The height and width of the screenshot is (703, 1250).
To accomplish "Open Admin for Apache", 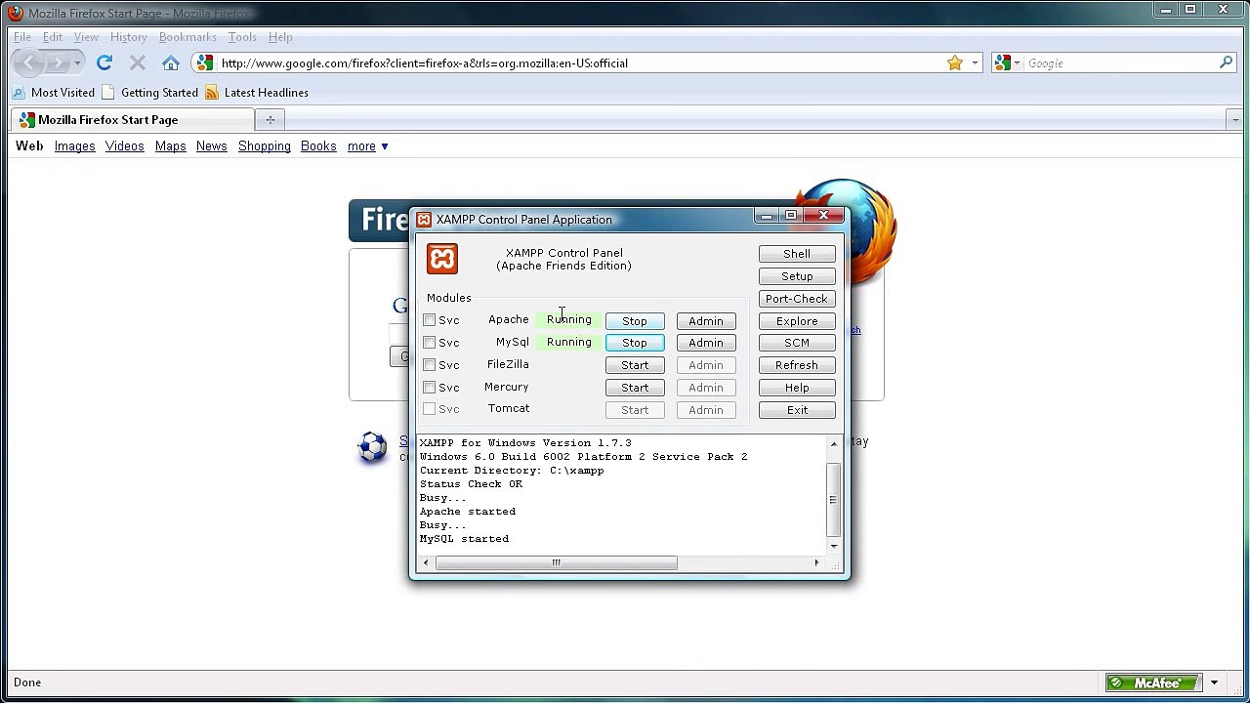I will (x=706, y=321).
